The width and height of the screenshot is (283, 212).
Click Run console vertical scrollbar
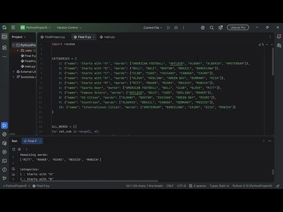point(273,172)
